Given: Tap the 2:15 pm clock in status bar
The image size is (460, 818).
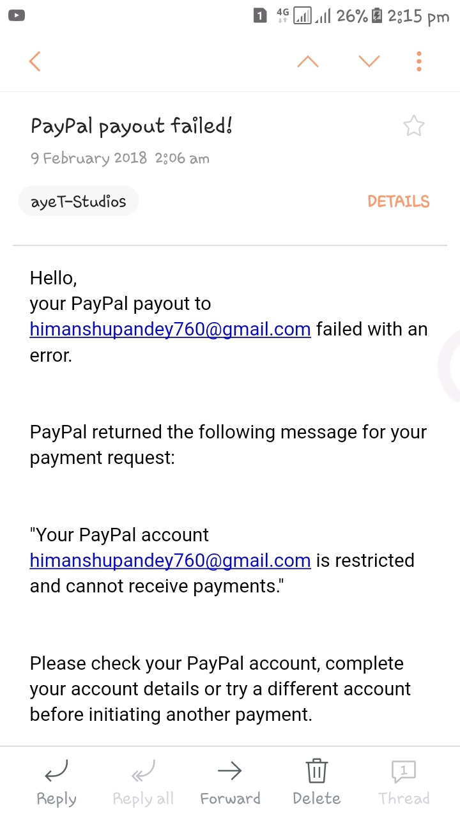Looking at the screenshot, I should point(418,15).
